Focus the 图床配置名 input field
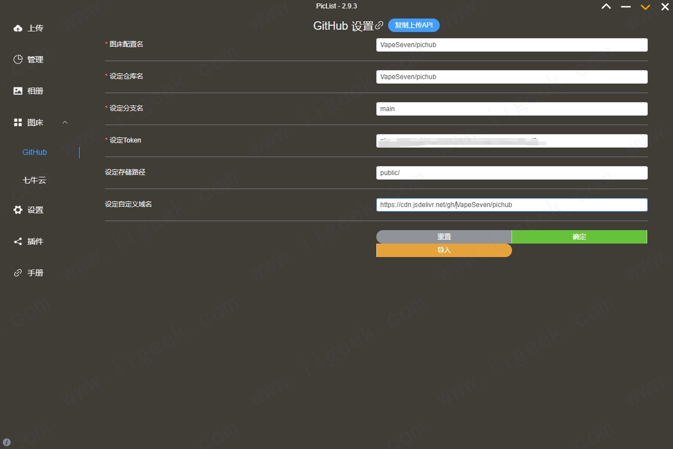 [512, 45]
